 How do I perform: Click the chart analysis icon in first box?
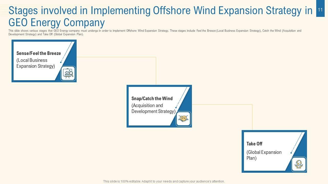[68, 74]
